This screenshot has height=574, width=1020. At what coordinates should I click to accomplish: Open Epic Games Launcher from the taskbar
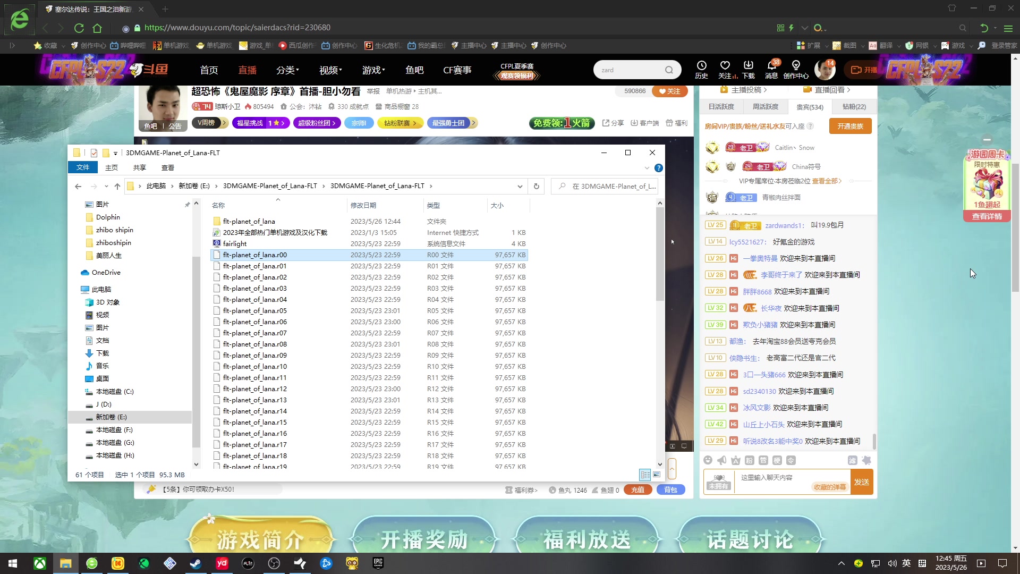378,563
